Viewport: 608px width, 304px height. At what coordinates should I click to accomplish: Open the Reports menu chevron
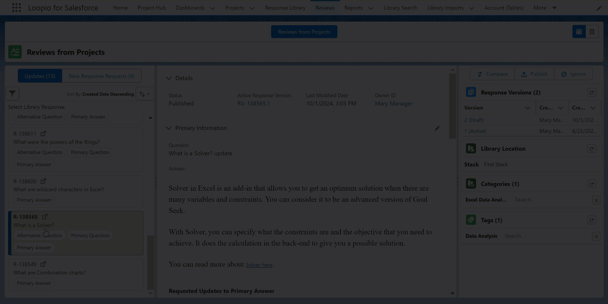(x=371, y=8)
